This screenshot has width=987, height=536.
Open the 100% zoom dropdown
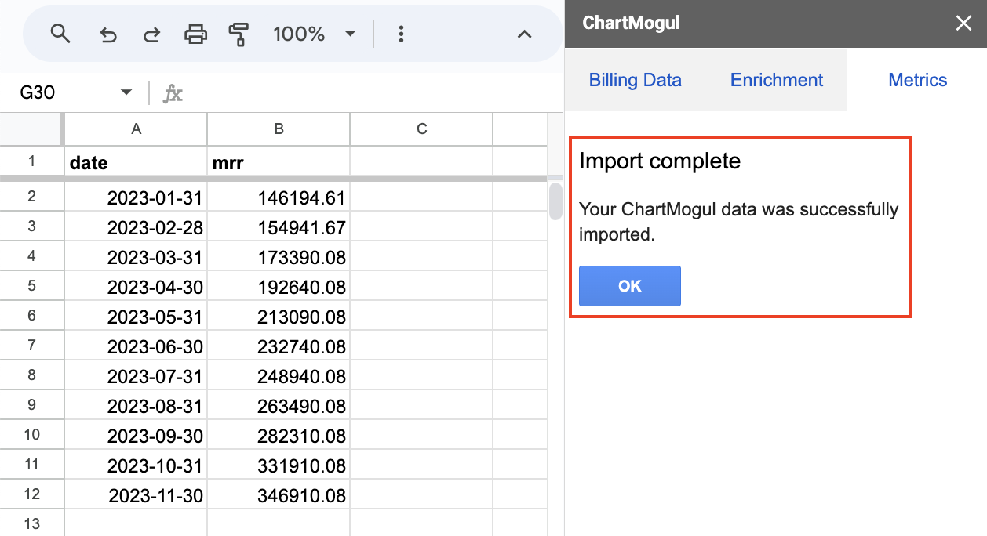coord(314,34)
